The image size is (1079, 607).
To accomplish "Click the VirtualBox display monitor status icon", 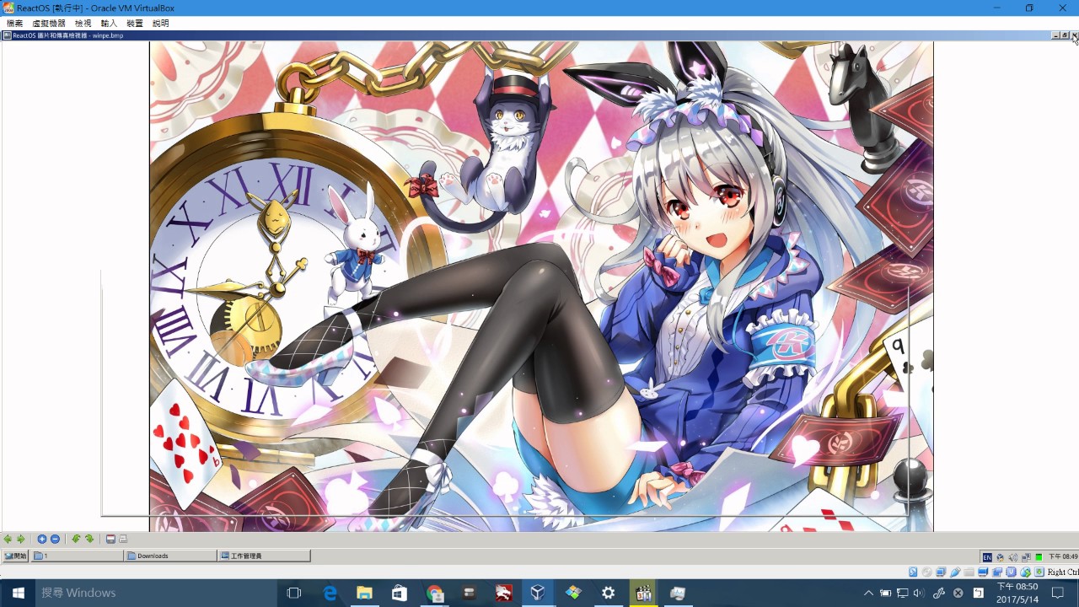I will [x=983, y=572].
